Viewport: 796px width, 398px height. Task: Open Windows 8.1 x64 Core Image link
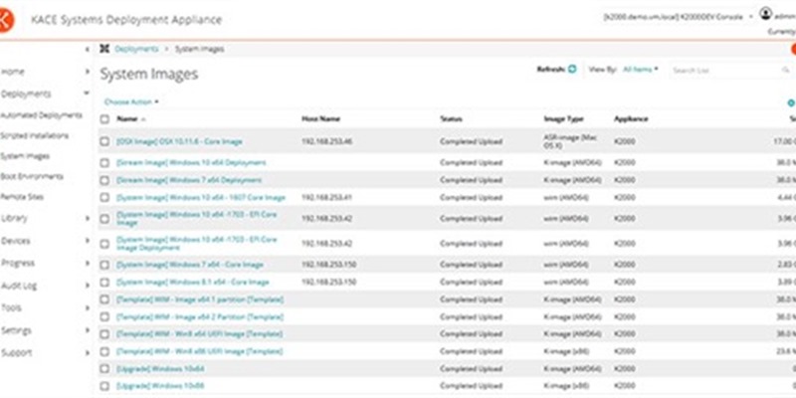[193, 283]
